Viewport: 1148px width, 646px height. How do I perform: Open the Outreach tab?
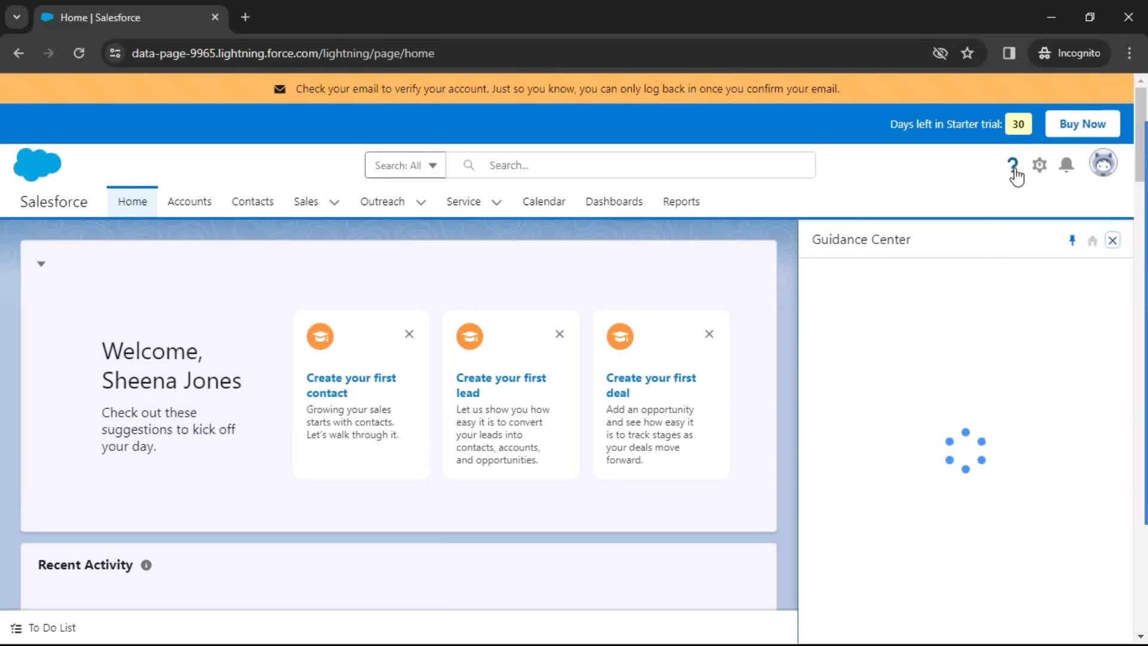tap(382, 202)
